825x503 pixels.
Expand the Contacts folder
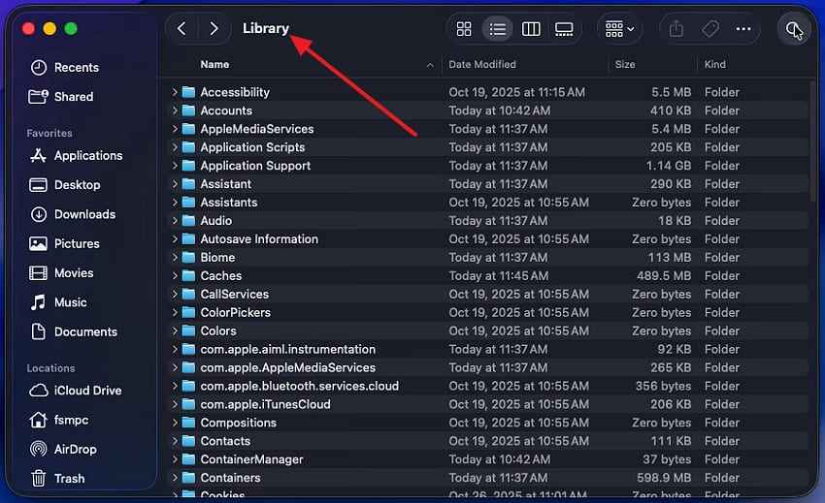click(174, 441)
